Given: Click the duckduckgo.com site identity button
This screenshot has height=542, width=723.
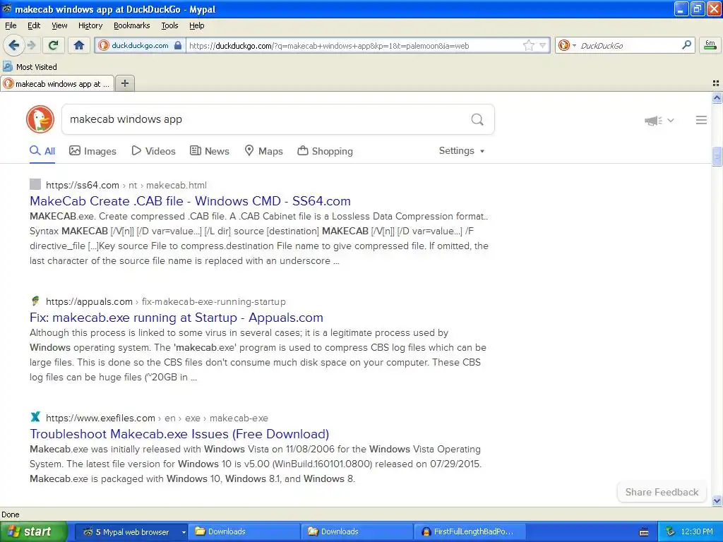Looking at the screenshot, I should pos(141,45).
